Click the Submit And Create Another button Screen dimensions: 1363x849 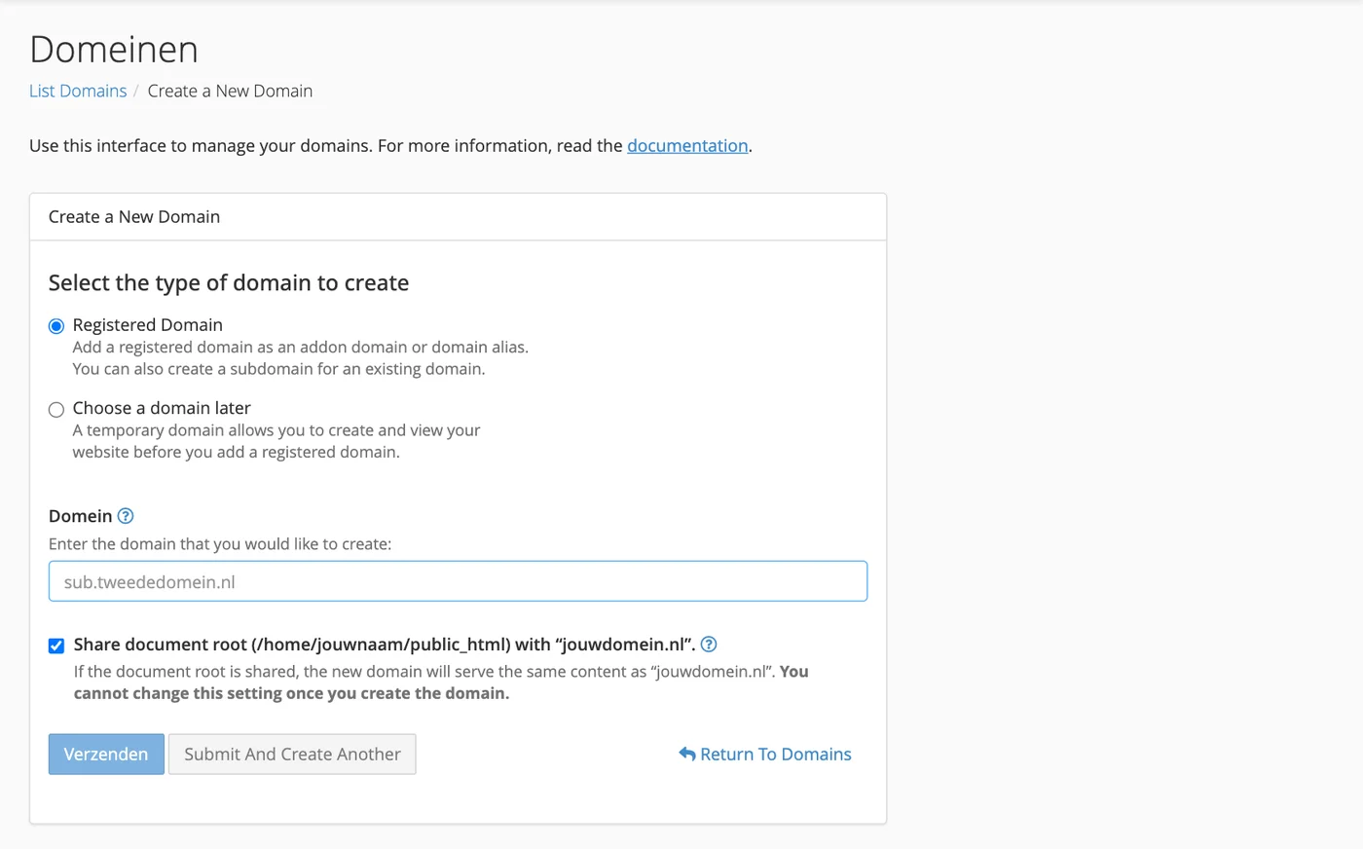point(292,754)
